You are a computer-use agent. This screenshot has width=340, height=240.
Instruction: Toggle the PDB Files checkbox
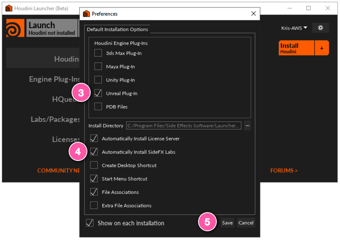tap(98, 106)
